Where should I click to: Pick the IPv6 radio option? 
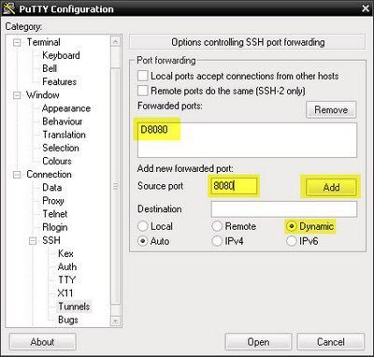[x=291, y=241]
